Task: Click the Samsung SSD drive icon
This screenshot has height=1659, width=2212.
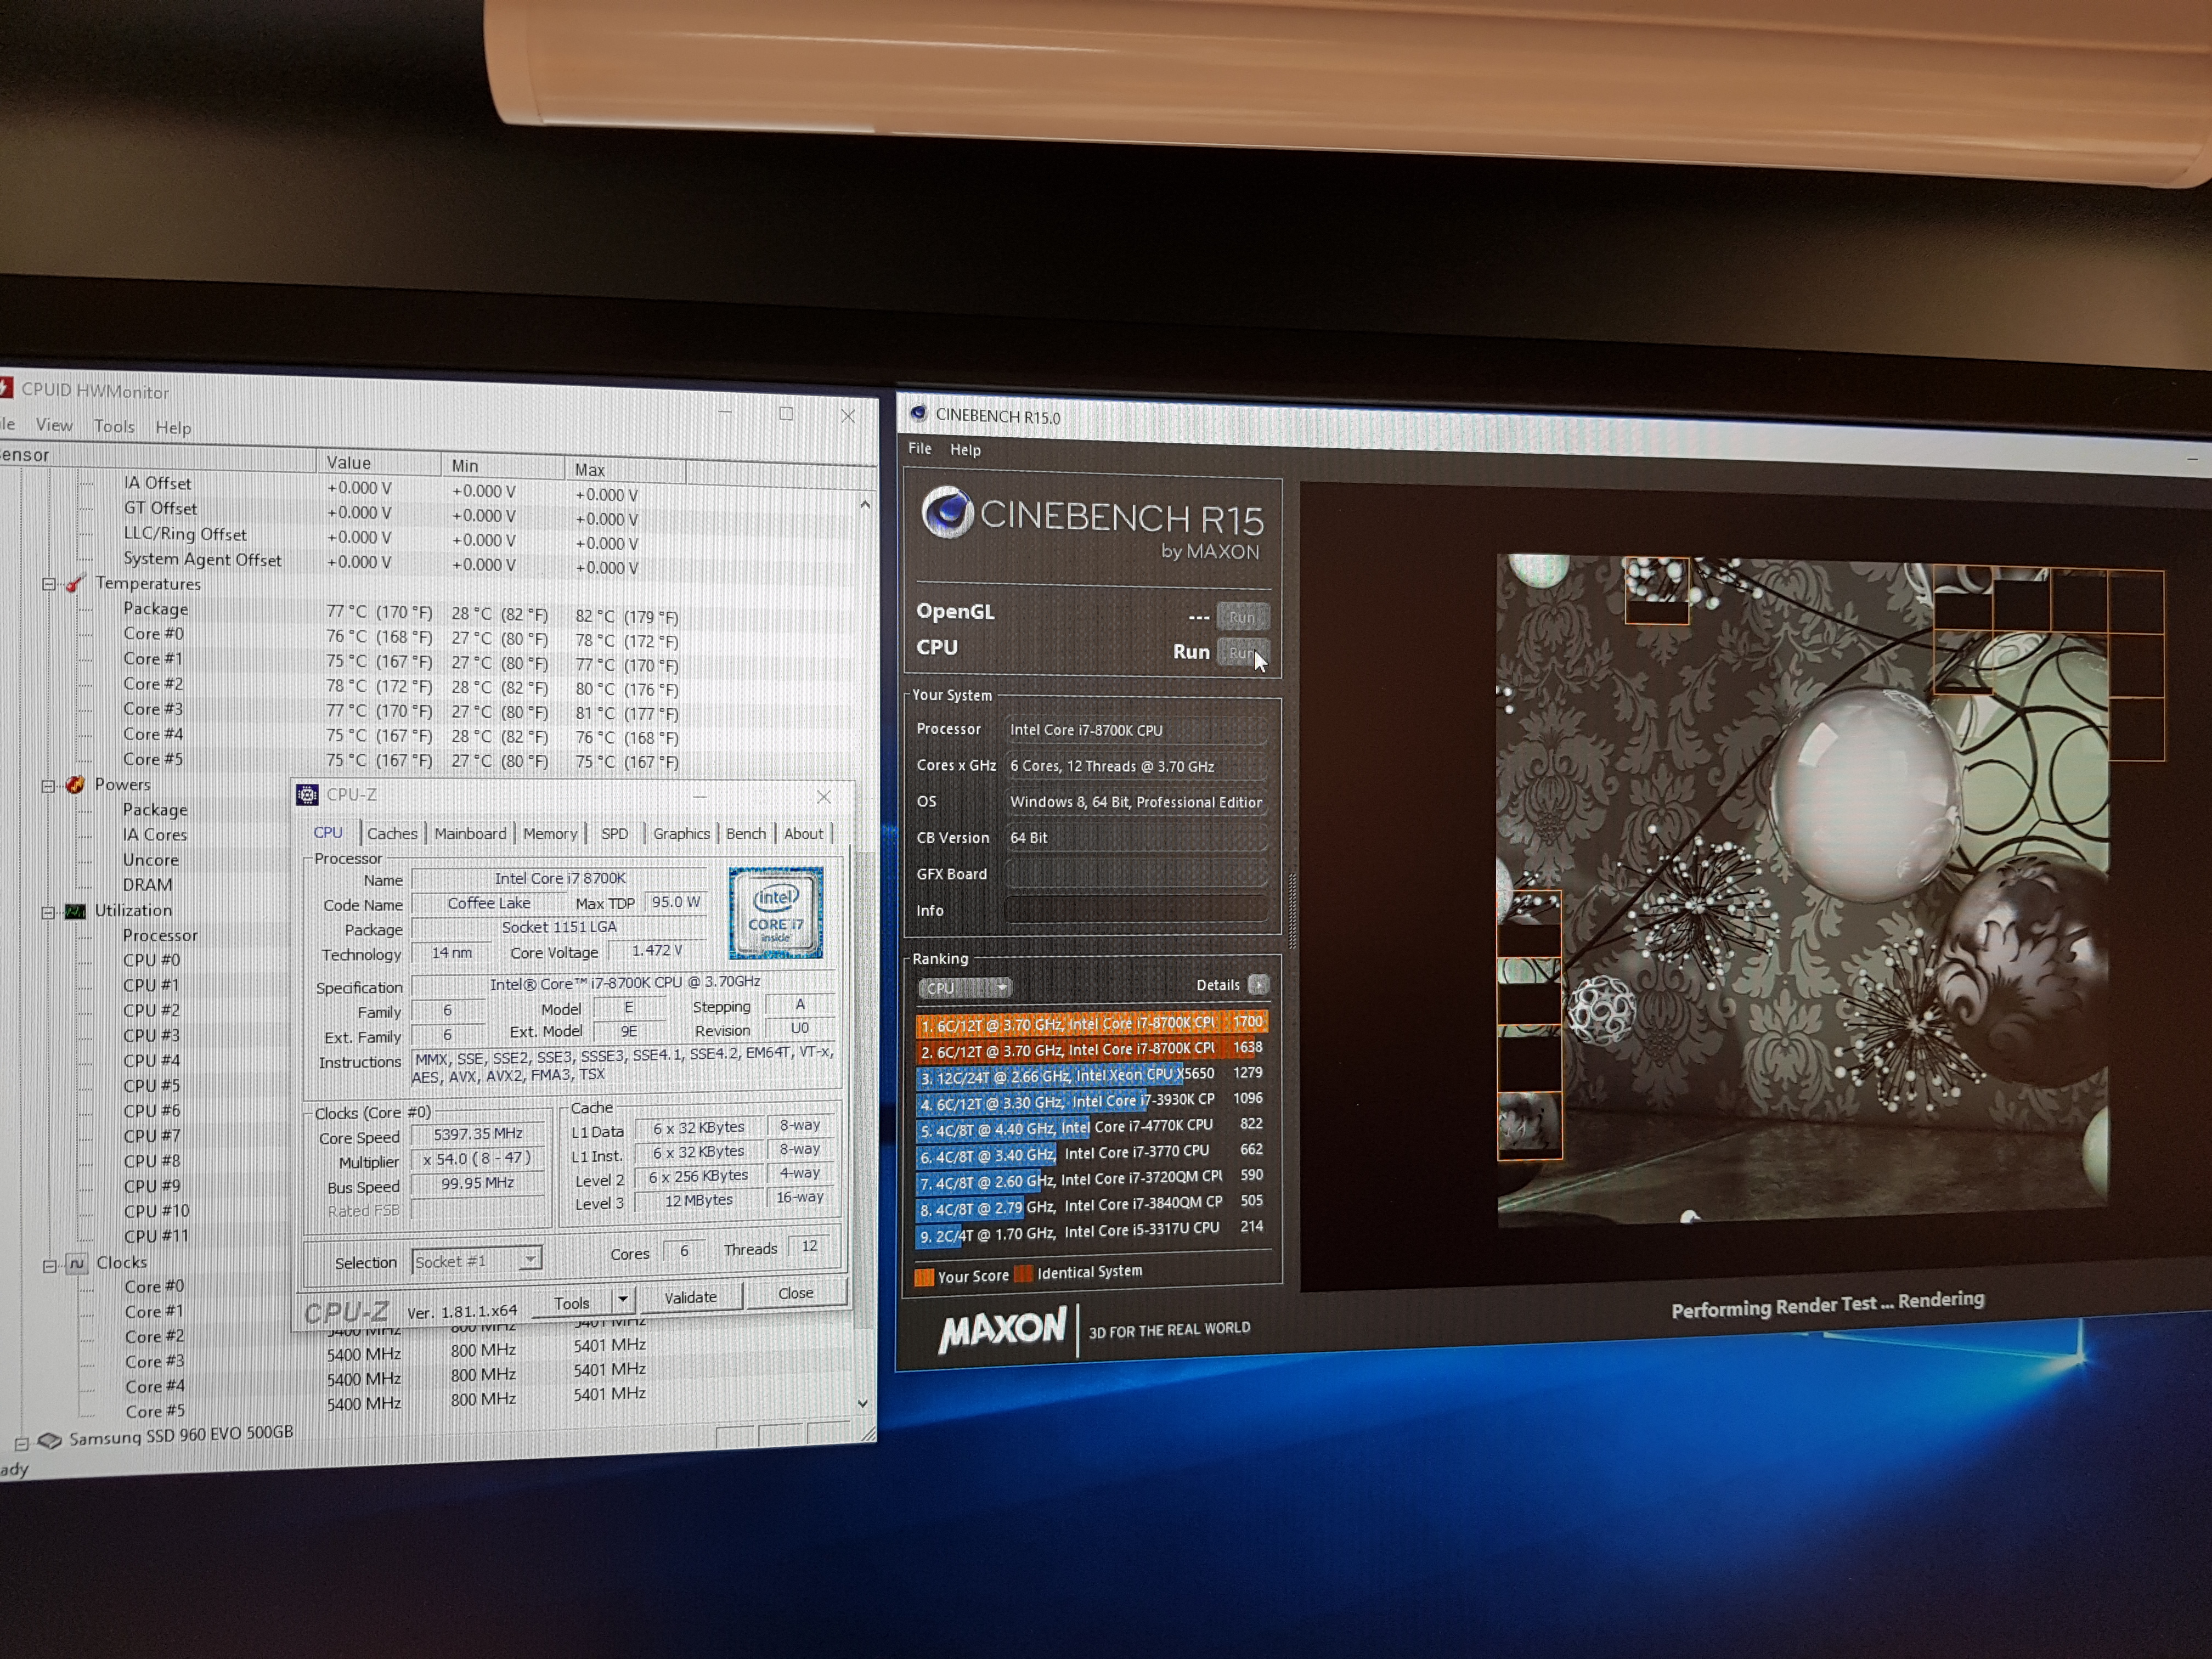Action: coord(49,1441)
